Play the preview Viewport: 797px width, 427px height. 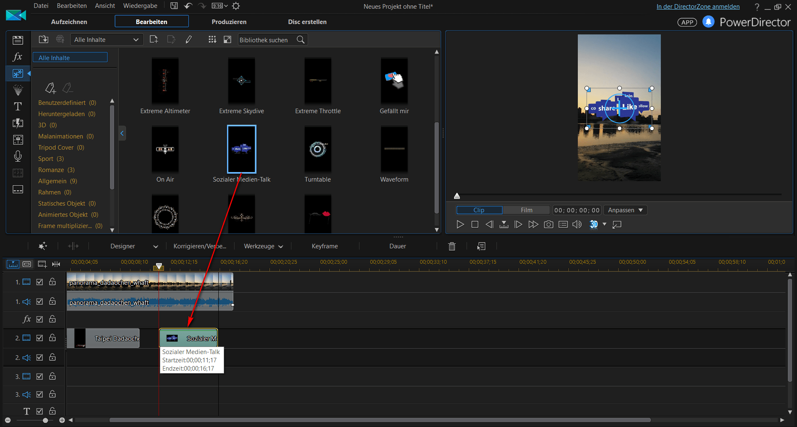tap(460, 224)
